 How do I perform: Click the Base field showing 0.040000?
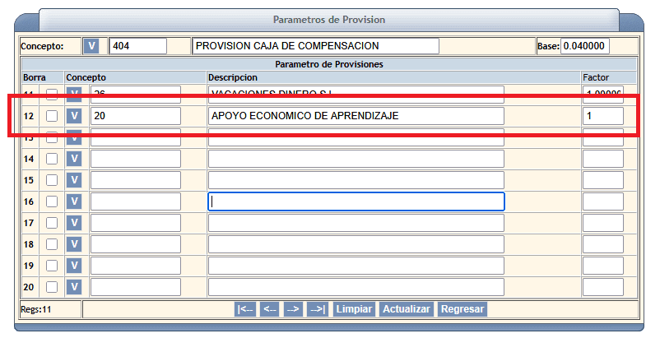click(585, 46)
